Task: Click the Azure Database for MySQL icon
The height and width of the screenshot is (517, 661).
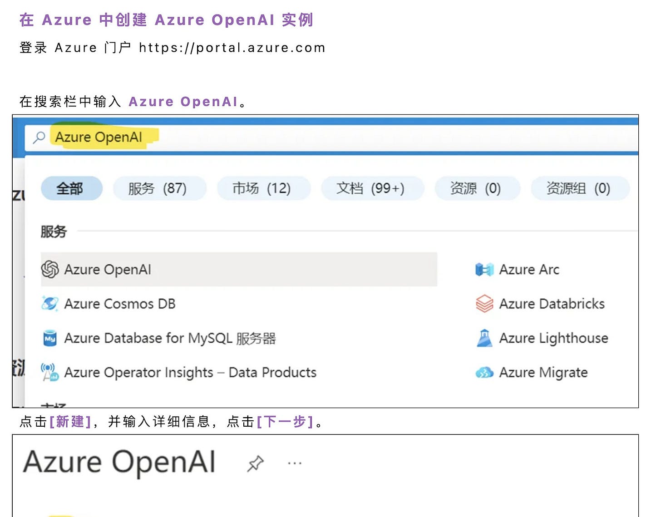Action: coord(50,338)
